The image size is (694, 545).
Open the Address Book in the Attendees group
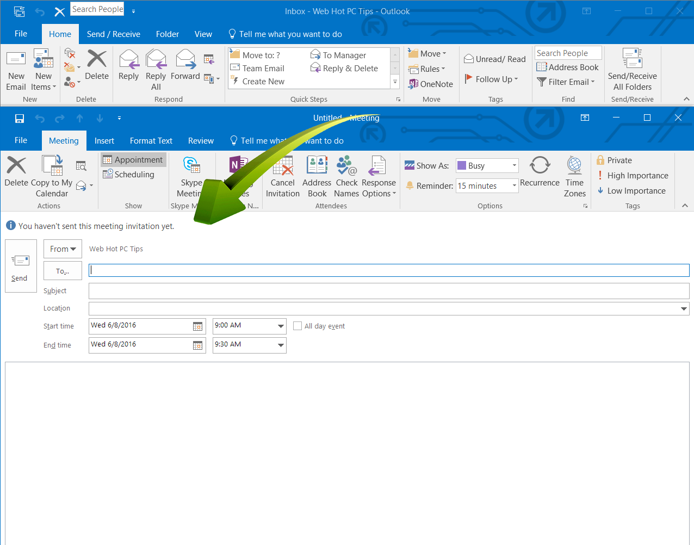pyautogui.click(x=317, y=177)
